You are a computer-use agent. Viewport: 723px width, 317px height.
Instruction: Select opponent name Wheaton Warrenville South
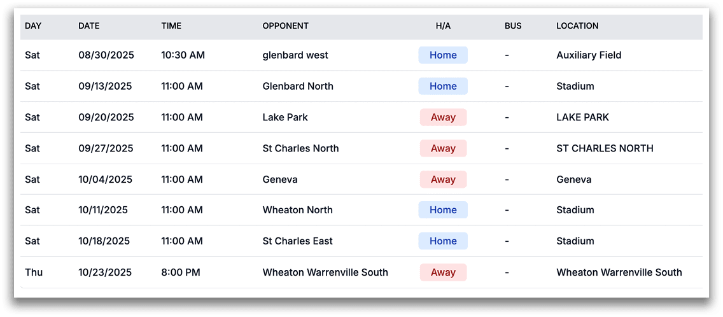pyautogui.click(x=325, y=272)
